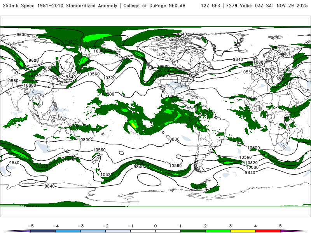This screenshot has width=311, height=233.
Task: Click the blue -4-to-minus-3 colorbar segment
Action: tap(68, 231)
